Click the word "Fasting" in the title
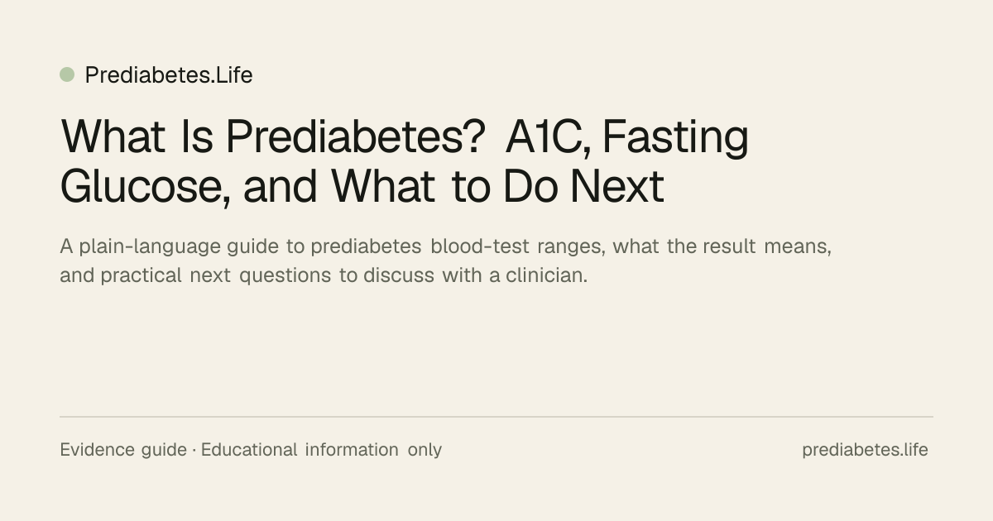The height and width of the screenshot is (521, 993). (675, 139)
